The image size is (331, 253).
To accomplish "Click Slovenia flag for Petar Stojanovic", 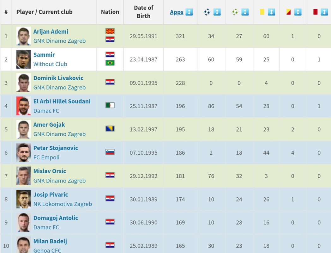I will click(110, 152).
